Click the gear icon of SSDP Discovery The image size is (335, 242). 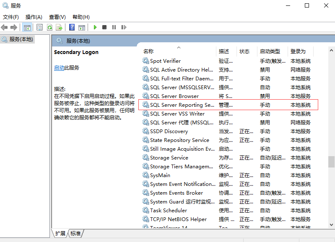pyautogui.click(x=146, y=131)
